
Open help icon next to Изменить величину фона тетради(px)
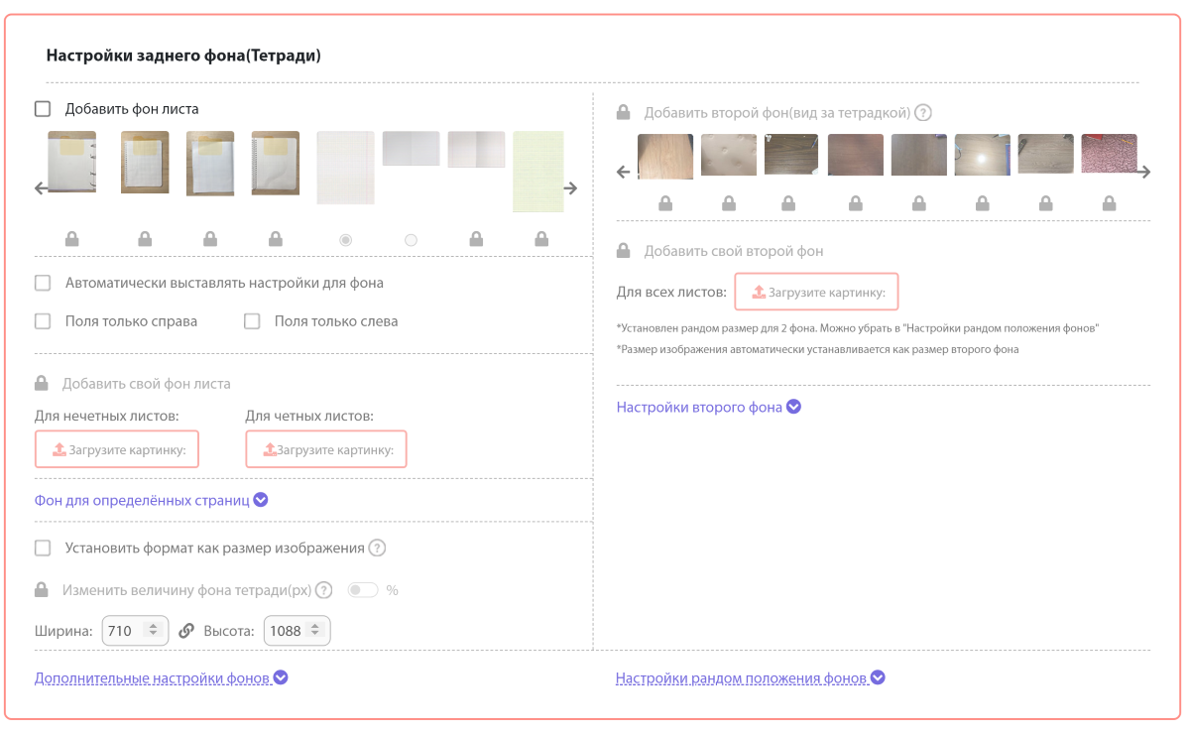(324, 590)
